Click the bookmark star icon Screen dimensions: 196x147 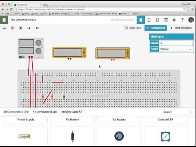coord(188,9)
